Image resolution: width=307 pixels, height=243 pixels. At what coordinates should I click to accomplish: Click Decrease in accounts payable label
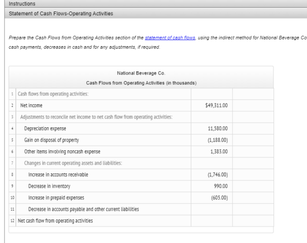click(83, 210)
